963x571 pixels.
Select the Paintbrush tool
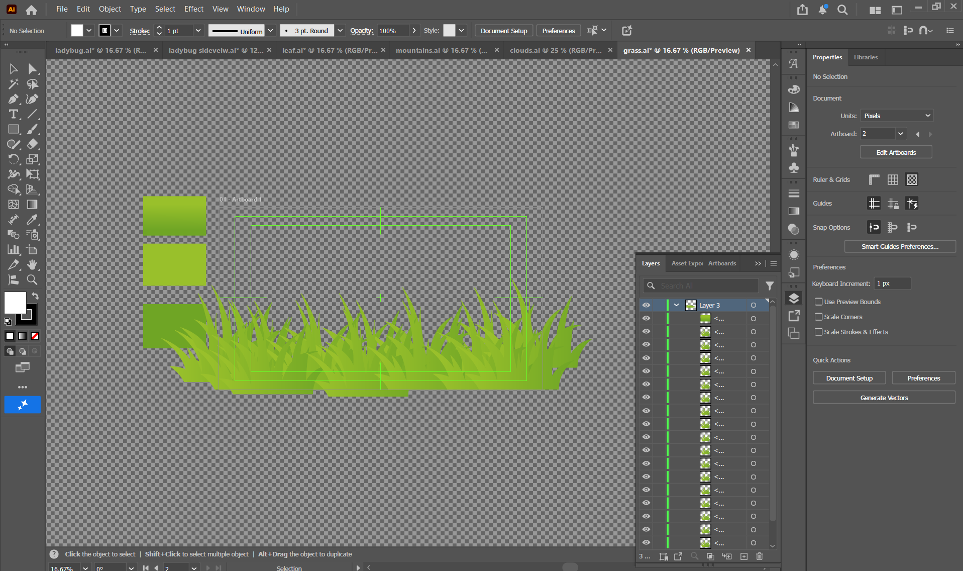[33, 129]
